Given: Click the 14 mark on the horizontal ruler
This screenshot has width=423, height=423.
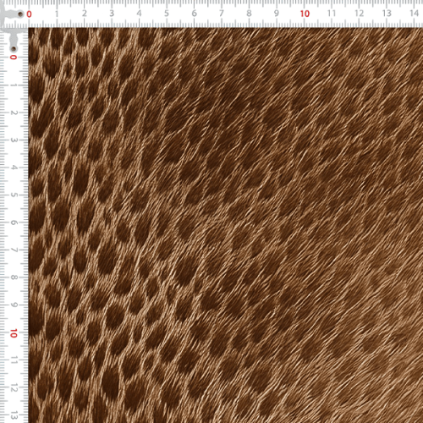Looking at the screenshot, I should pyautogui.click(x=414, y=14).
